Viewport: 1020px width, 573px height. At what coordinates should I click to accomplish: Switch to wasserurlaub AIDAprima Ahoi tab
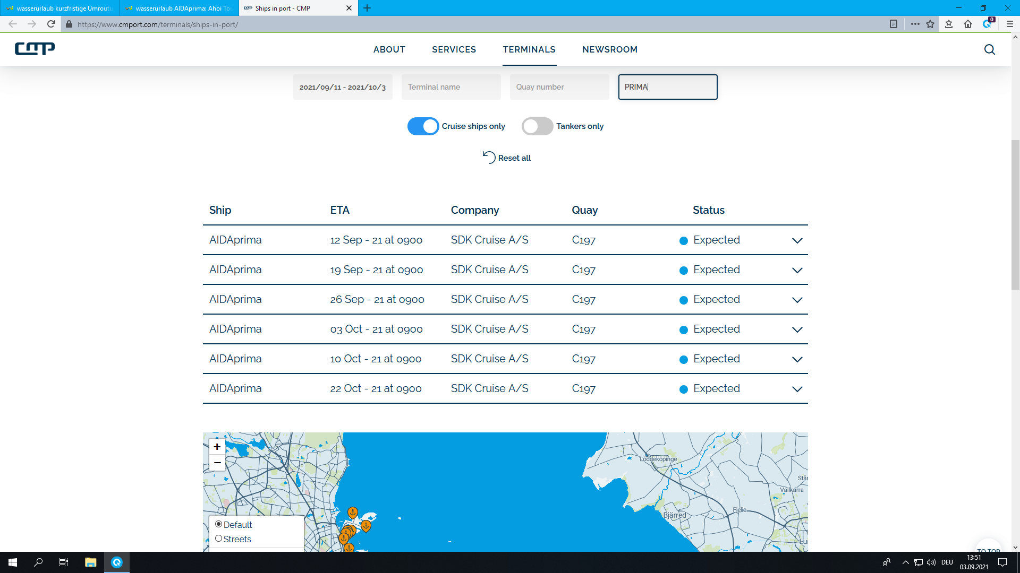(179, 8)
